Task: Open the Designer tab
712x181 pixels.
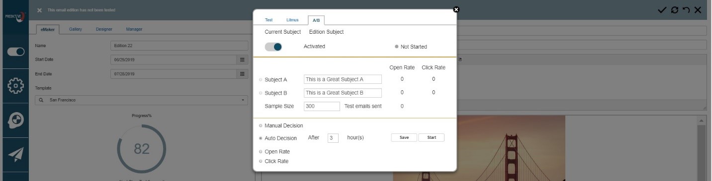Action: [104, 29]
